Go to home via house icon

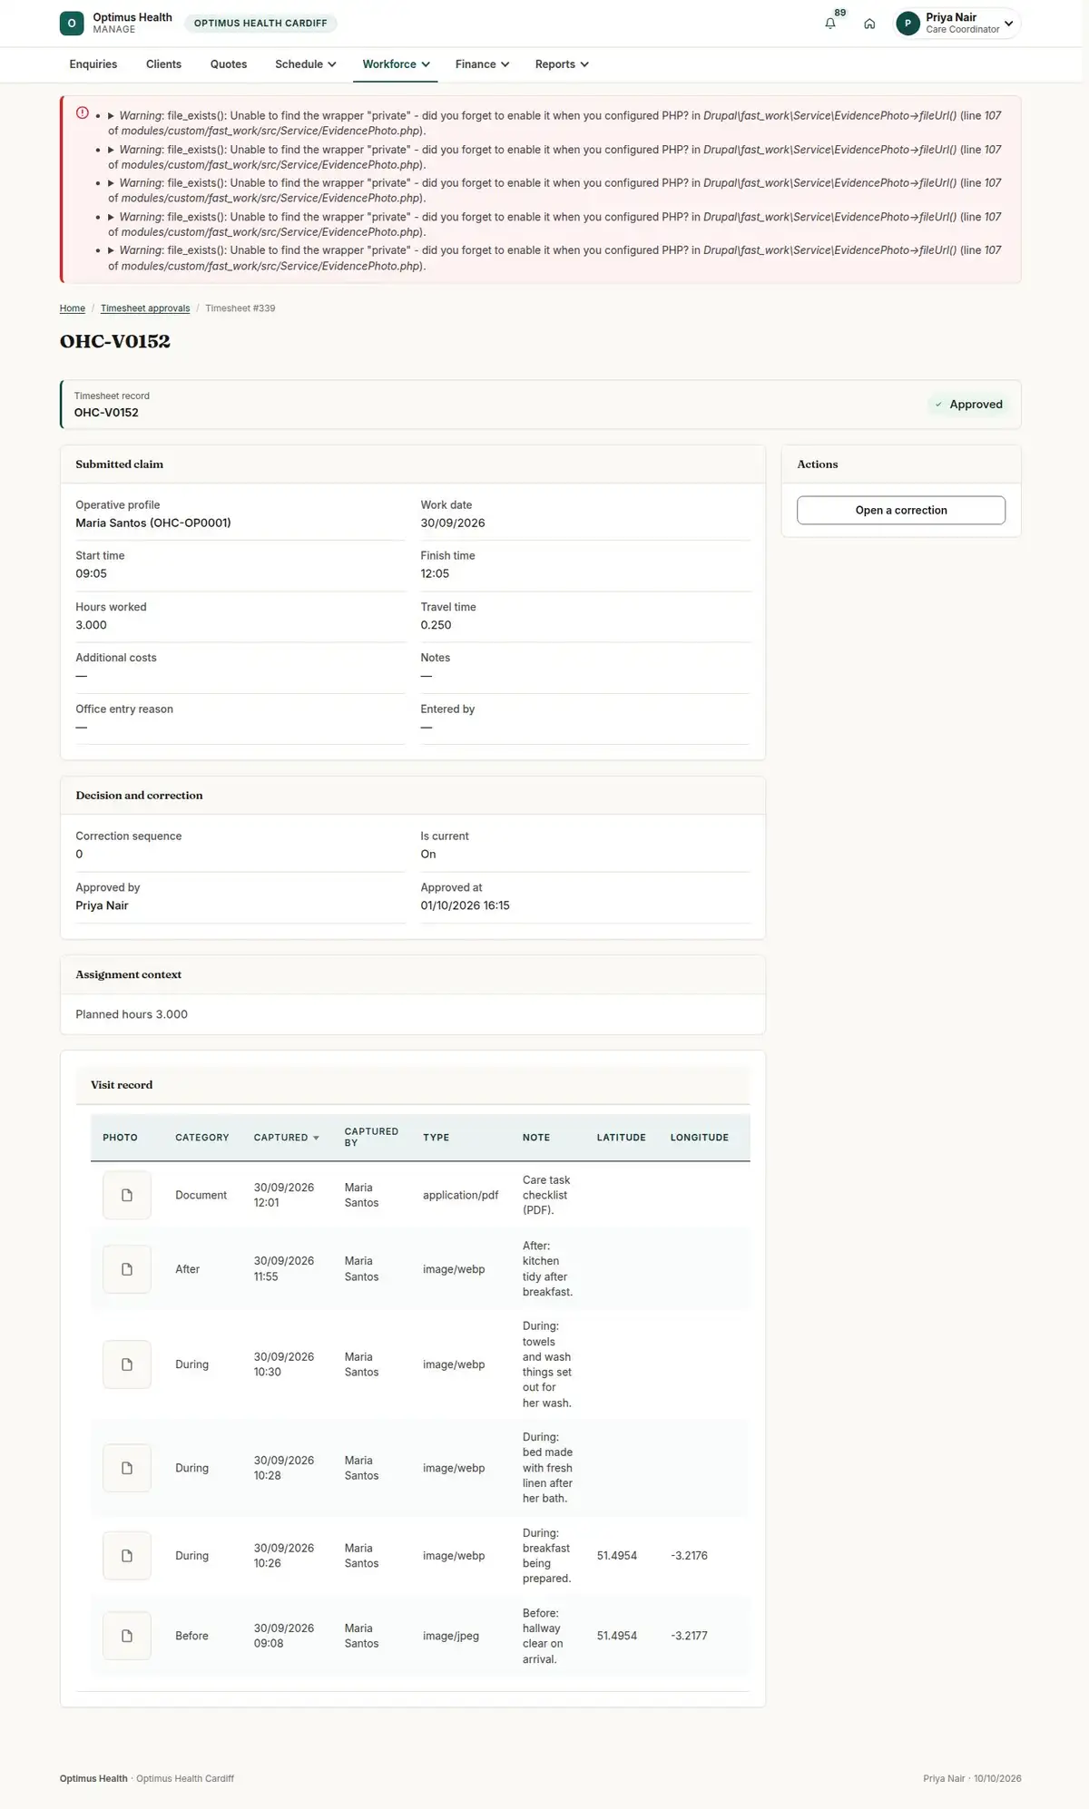click(869, 24)
